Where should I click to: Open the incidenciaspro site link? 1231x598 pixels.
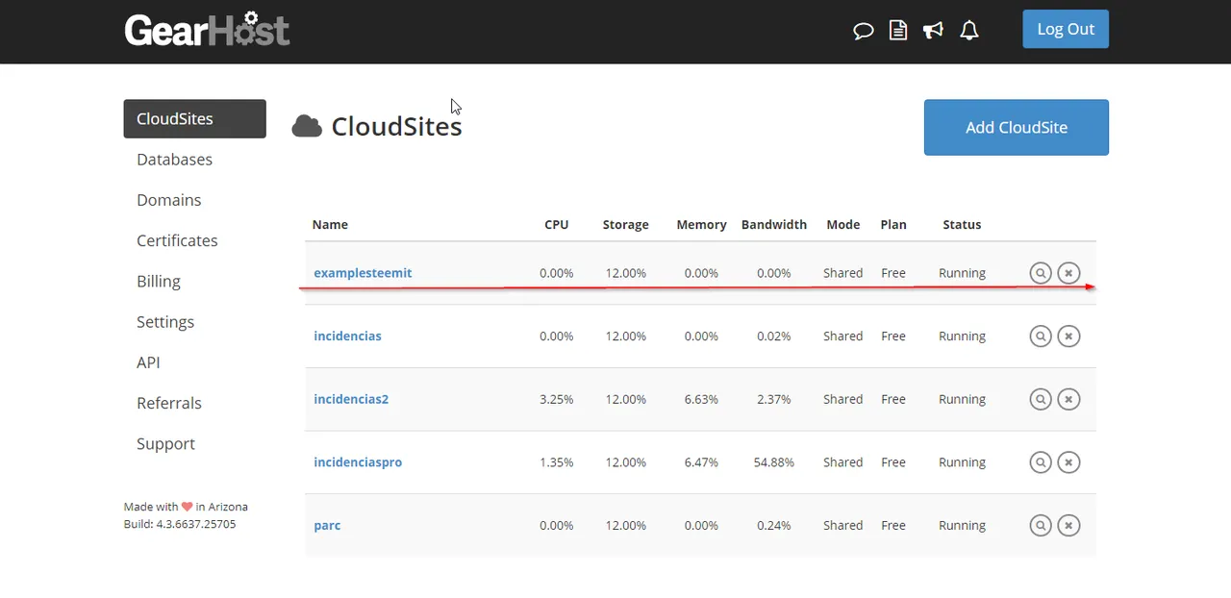tap(358, 462)
